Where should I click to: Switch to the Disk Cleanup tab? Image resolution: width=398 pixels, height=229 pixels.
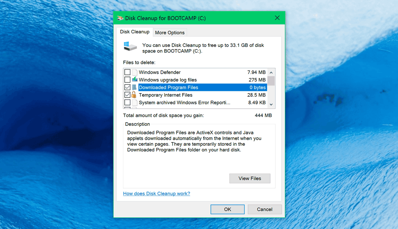(x=135, y=32)
